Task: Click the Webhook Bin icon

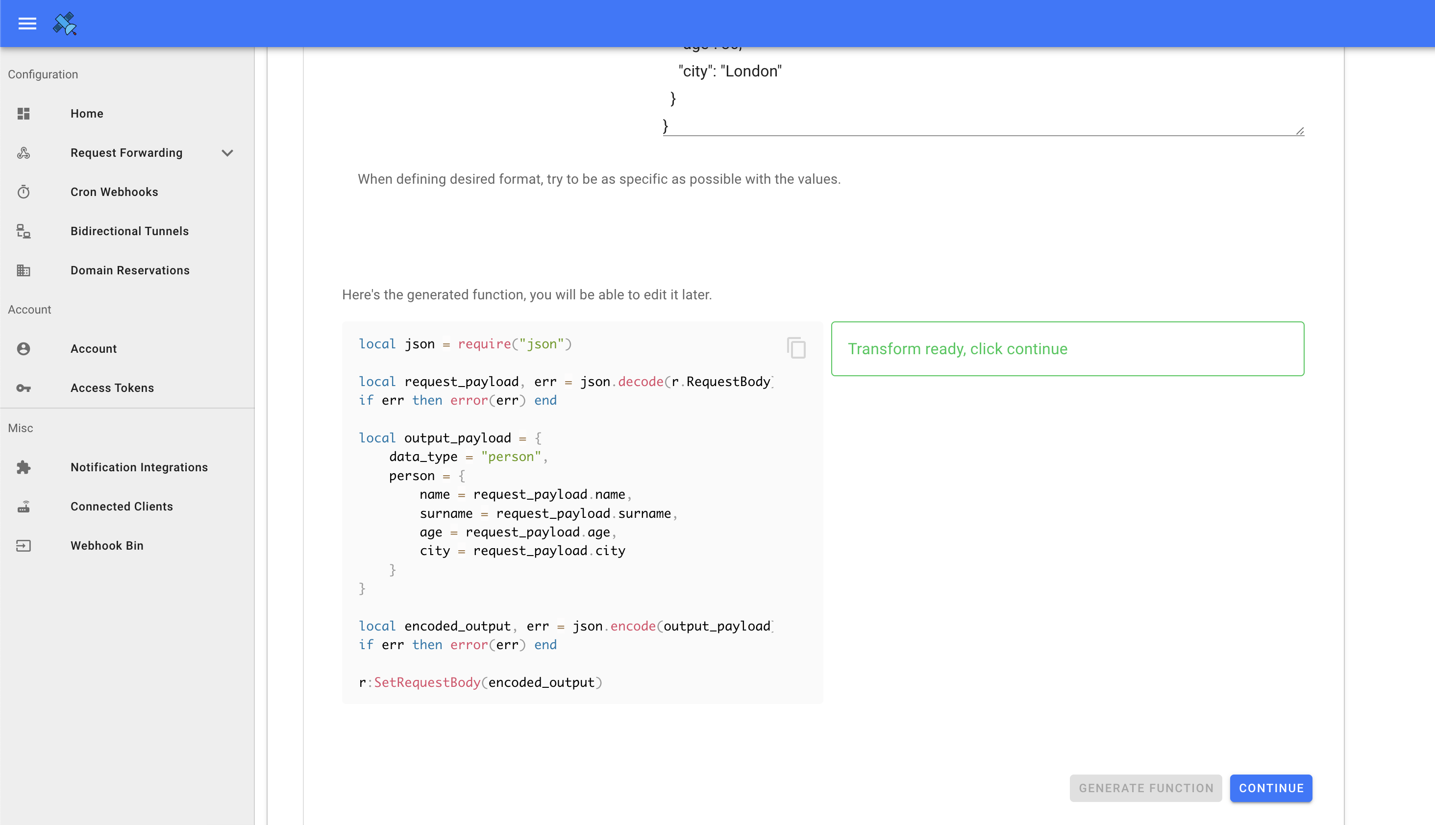Action: coord(23,545)
